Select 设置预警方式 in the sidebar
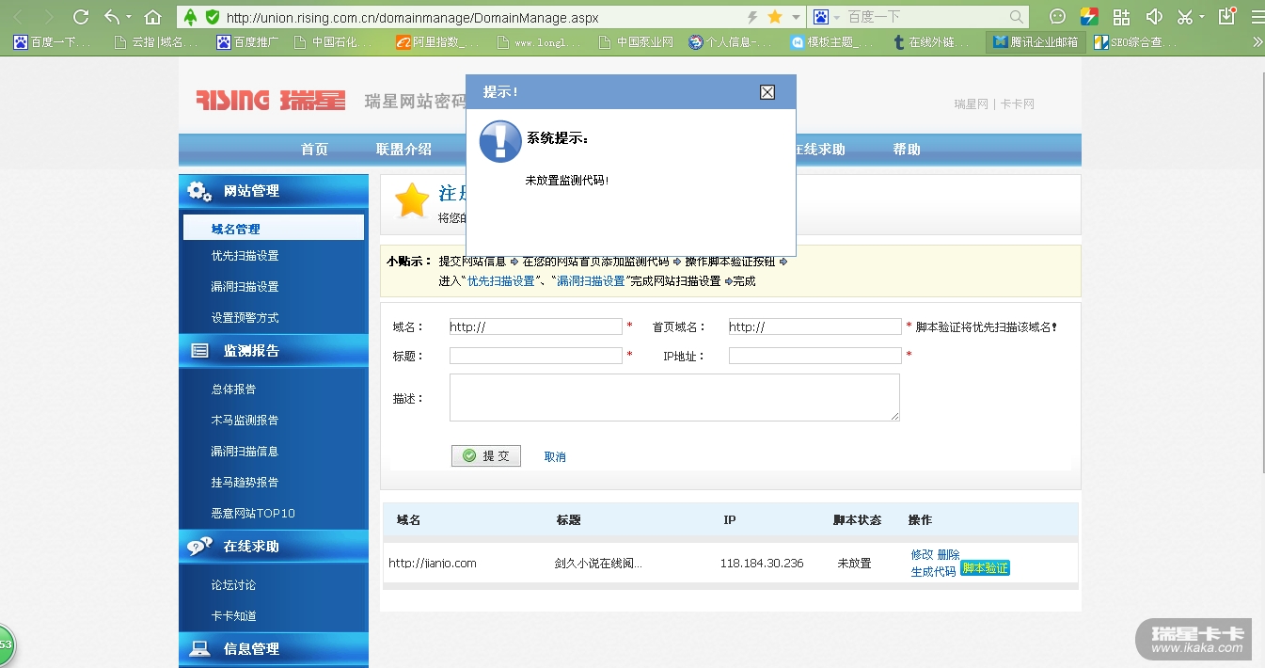 coord(245,318)
